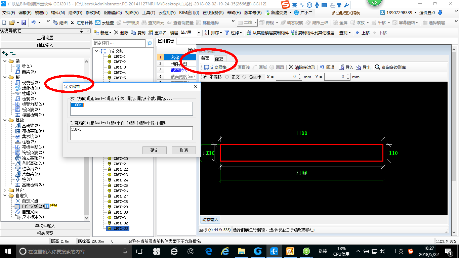Open the 报表预览 navigator section
The height and width of the screenshot is (258, 459).
[x=45, y=233]
